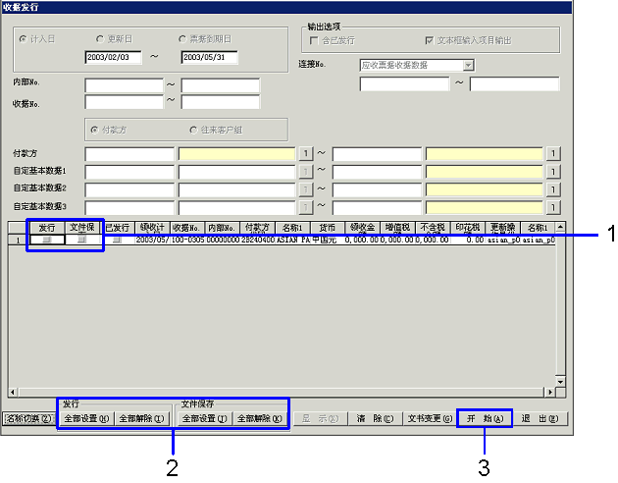Image resolution: width=618 pixels, height=483 pixels.
Task: Open lookup for 自定基本数据3 end field
Action: click(552, 206)
